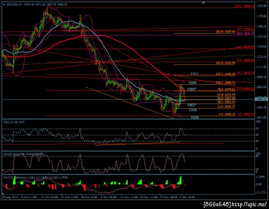The height and width of the screenshot is (209, 269).
Task: Click the 1125.40 price axis value
Action: [x=261, y=57]
